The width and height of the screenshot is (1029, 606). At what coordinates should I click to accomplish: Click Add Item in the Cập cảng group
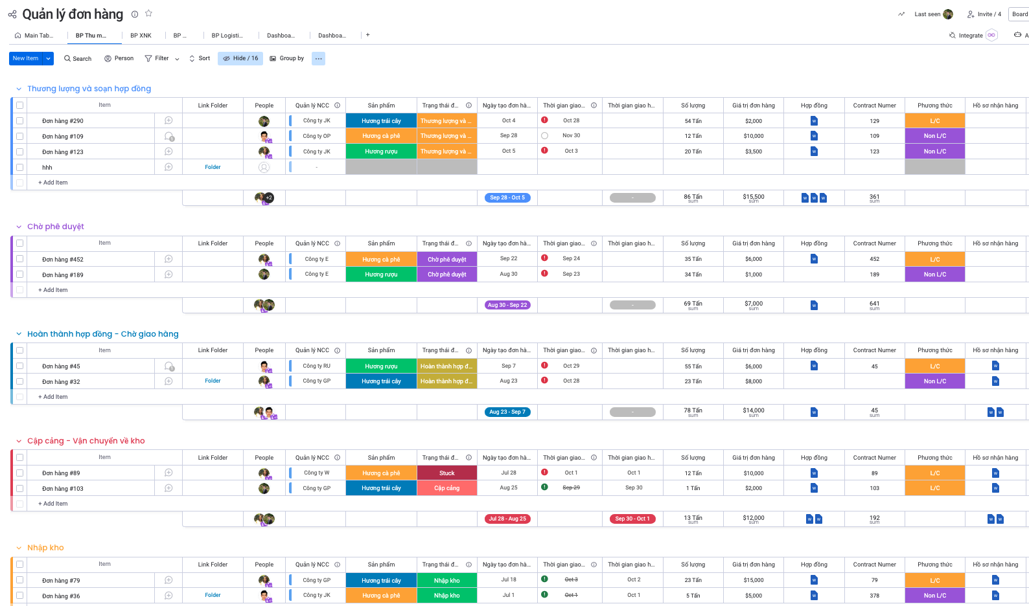[53, 504]
